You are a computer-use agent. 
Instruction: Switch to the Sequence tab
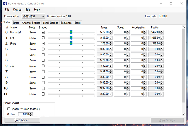(66, 23)
